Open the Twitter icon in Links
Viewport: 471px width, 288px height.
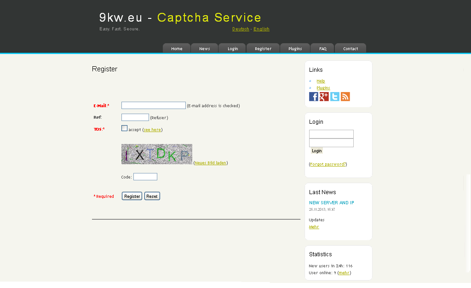pos(335,97)
